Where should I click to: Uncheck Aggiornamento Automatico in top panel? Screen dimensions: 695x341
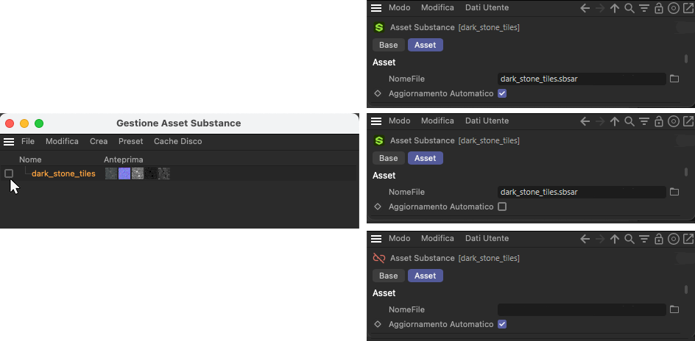click(x=502, y=94)
